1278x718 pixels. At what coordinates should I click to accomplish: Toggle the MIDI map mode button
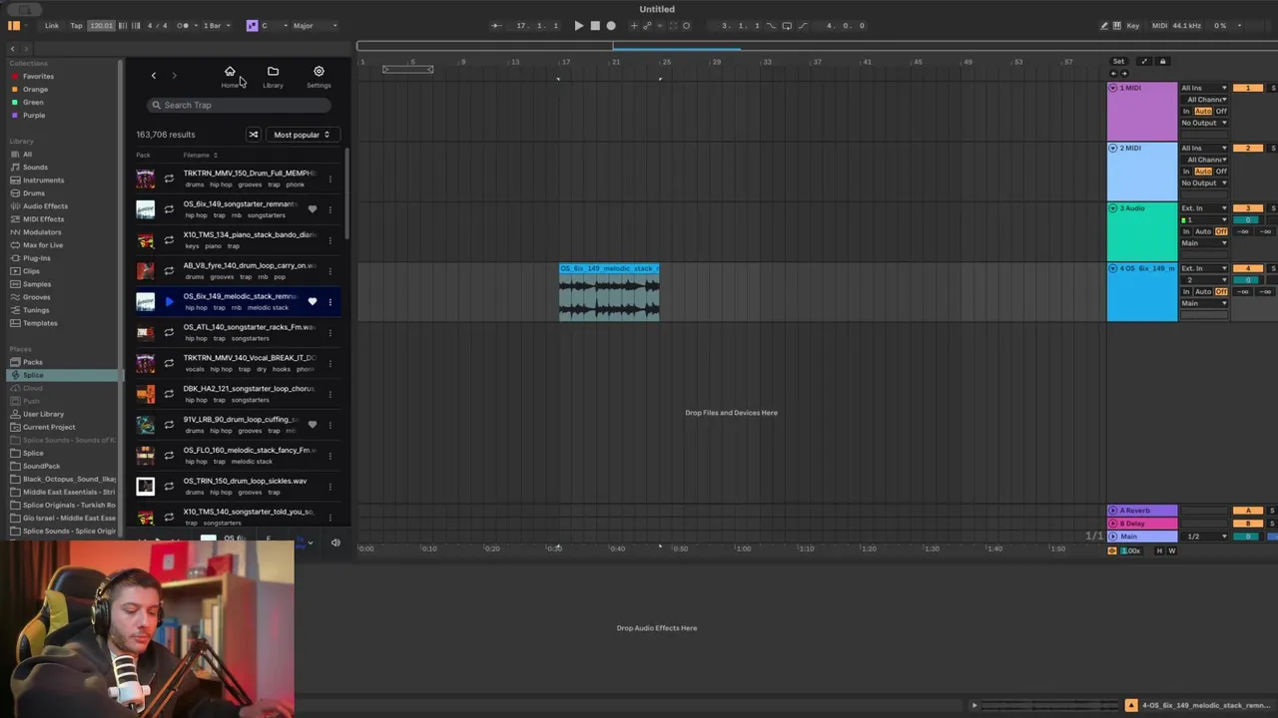1159,26
